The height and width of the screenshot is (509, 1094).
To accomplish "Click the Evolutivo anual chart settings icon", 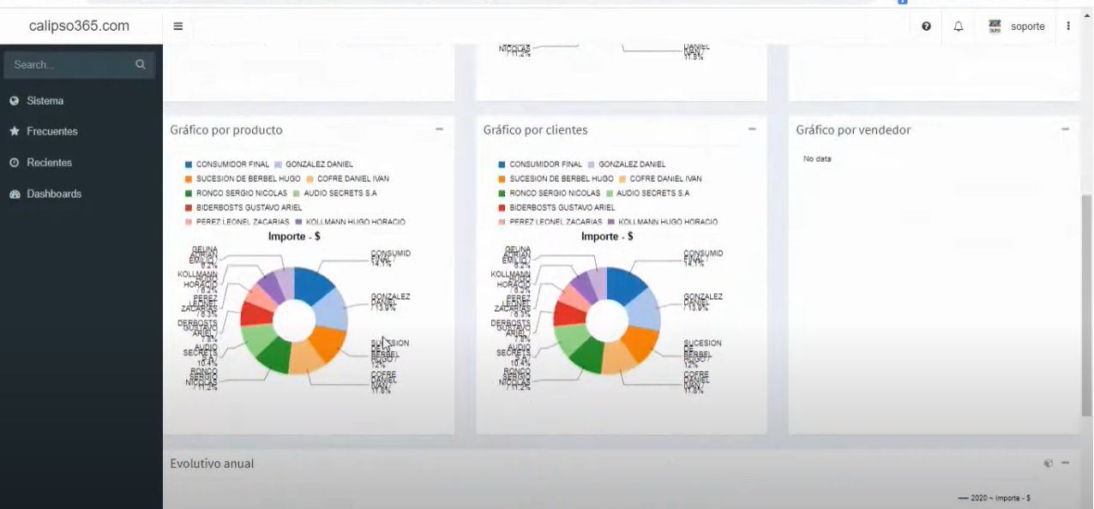I will (x=1048, y=463).
